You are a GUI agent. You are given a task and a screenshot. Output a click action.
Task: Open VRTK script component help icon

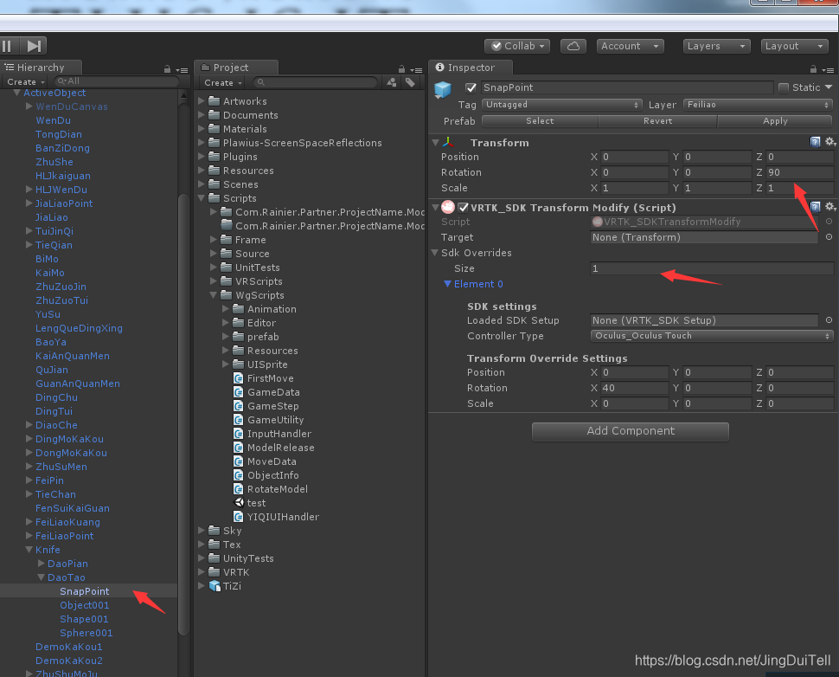point(815,207)
